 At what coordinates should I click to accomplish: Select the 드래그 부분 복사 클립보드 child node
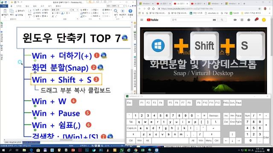pyautogui.click(x=76, y=90)
